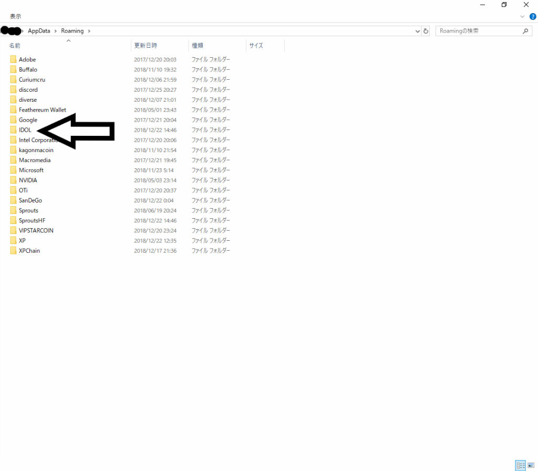
Task: Click the date 2018/06/19 20:24
Action: 155,210
